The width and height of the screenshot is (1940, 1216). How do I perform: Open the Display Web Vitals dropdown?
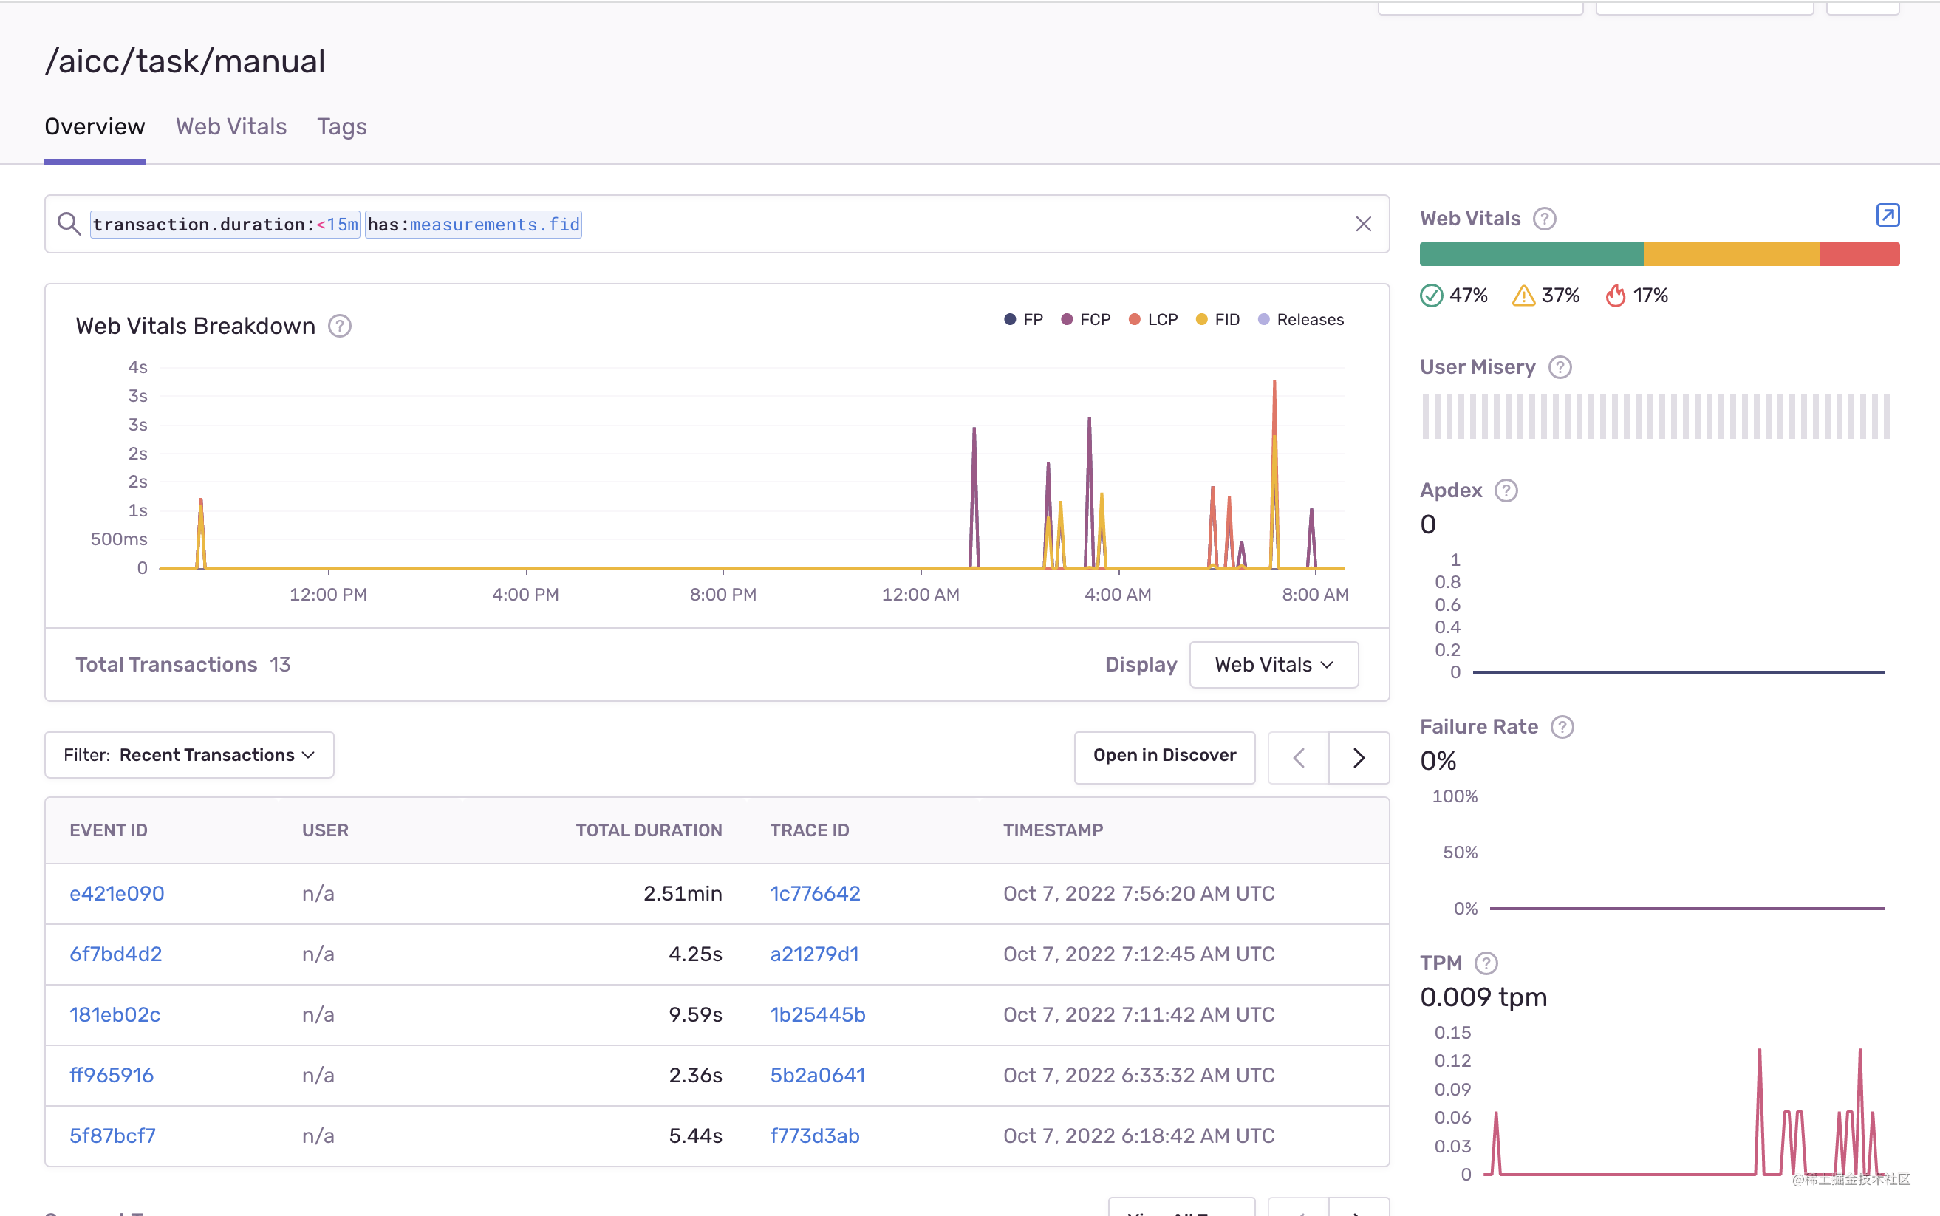tap(1274, 664)
